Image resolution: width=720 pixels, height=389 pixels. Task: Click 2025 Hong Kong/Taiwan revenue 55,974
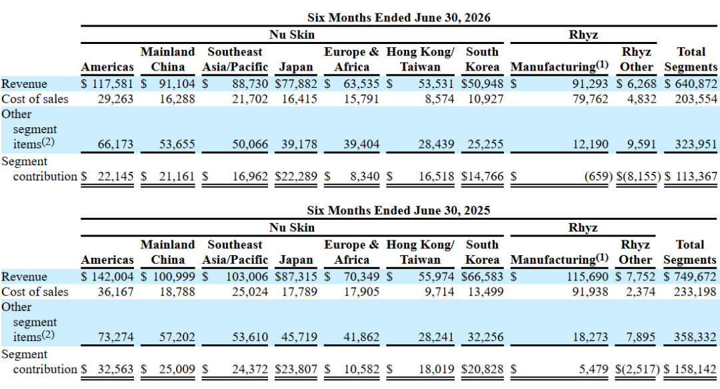click(436, 276)
